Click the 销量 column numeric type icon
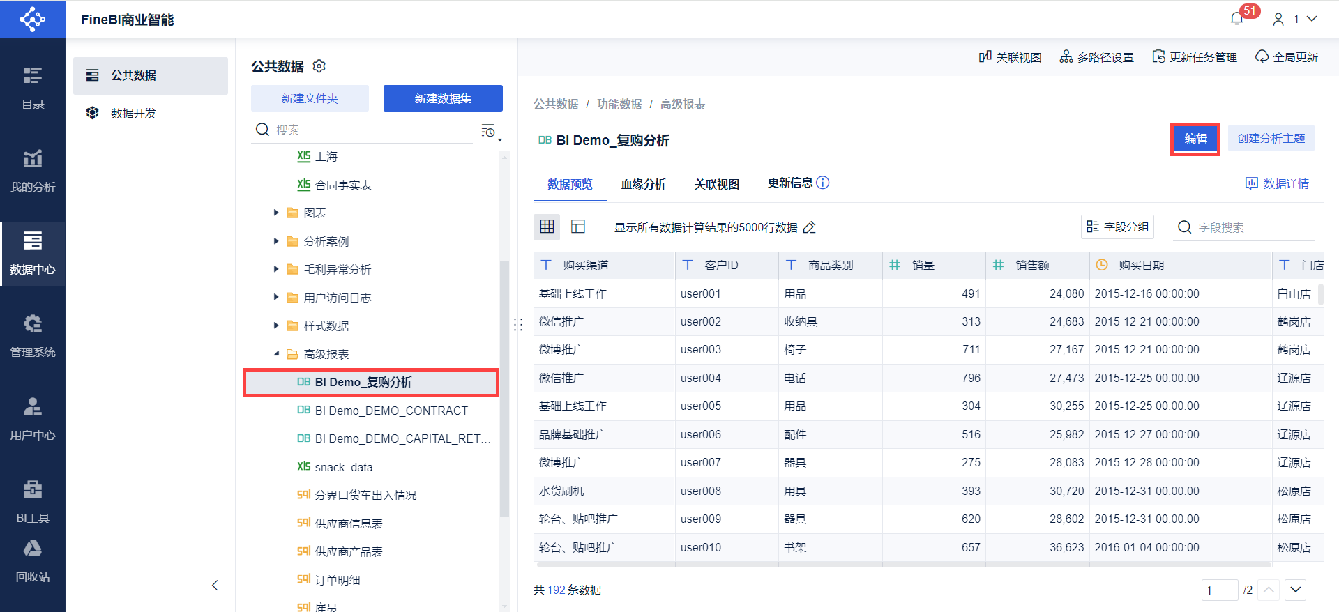This screenshot has height=612, width=1339. click(895, 265)
